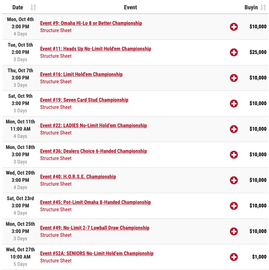Expand details for Event #9 Omaha Hi-Lo
This screenshot has height=270, width=269.
pyautogui.click(x=234, y=27)
